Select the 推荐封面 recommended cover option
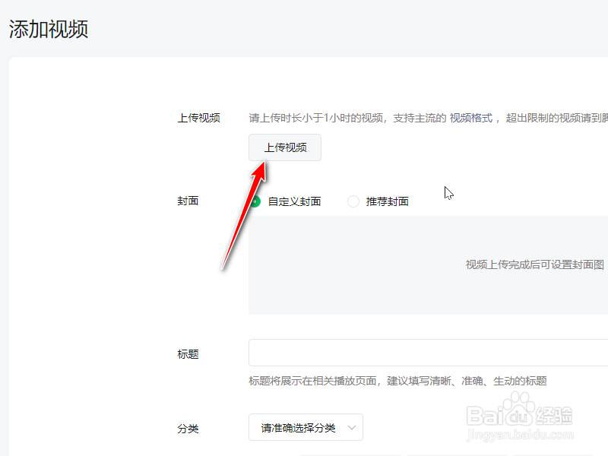This screenshot has width=608, height=456. pos(388,201)
